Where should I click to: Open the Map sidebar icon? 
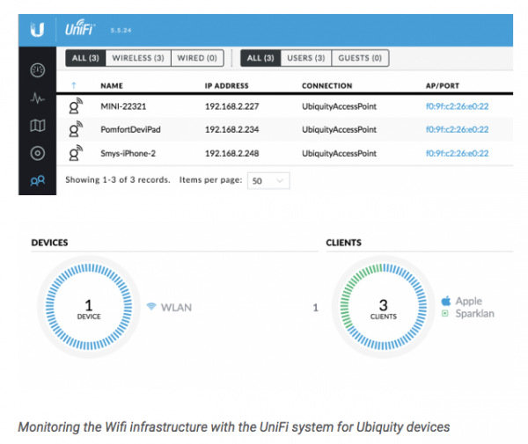point(36,127)
